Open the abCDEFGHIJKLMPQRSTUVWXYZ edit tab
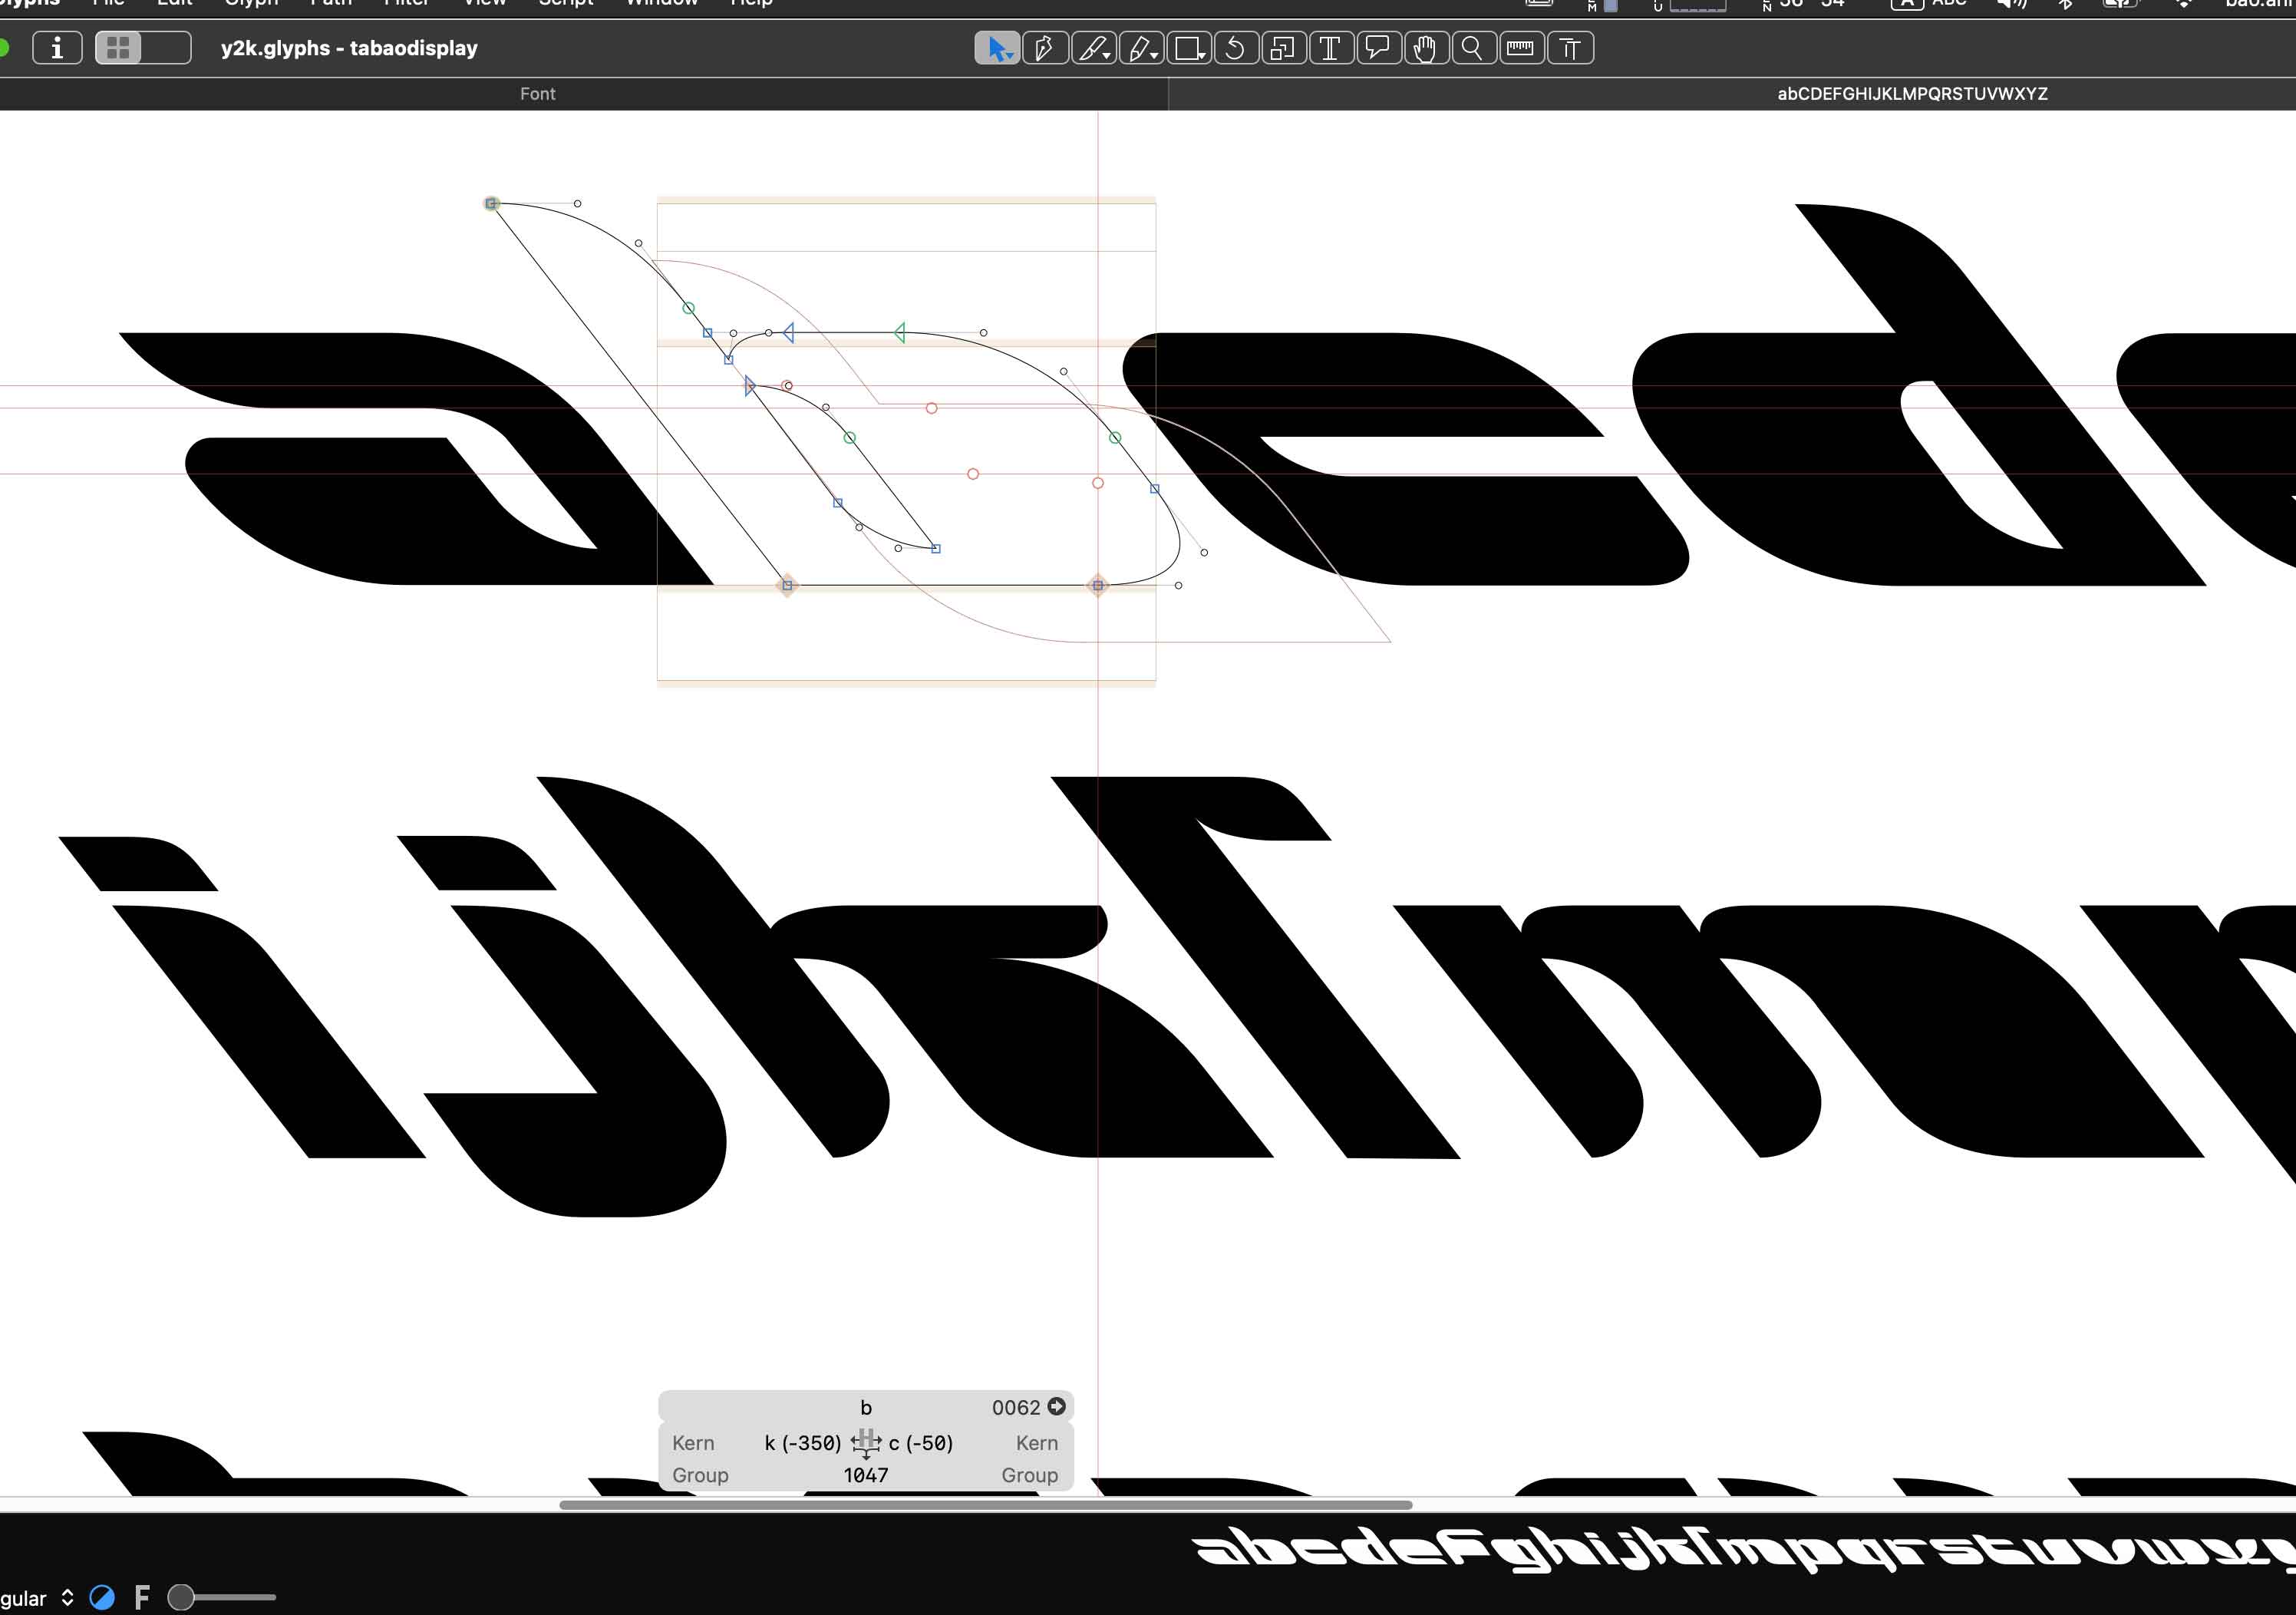 pos(1911,94)
